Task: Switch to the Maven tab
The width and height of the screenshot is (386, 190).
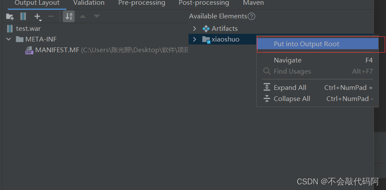Action: click(x=253, y=3)
